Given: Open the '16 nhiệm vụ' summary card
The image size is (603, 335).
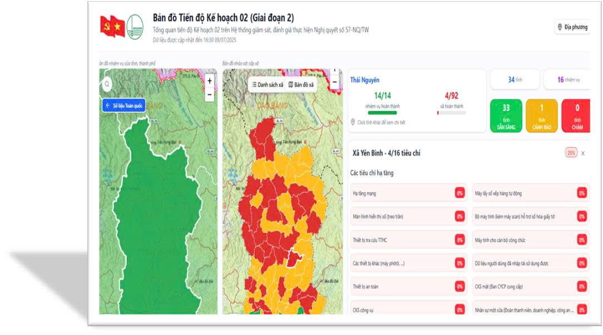Looking at the screenshot, I should point(567,80).
